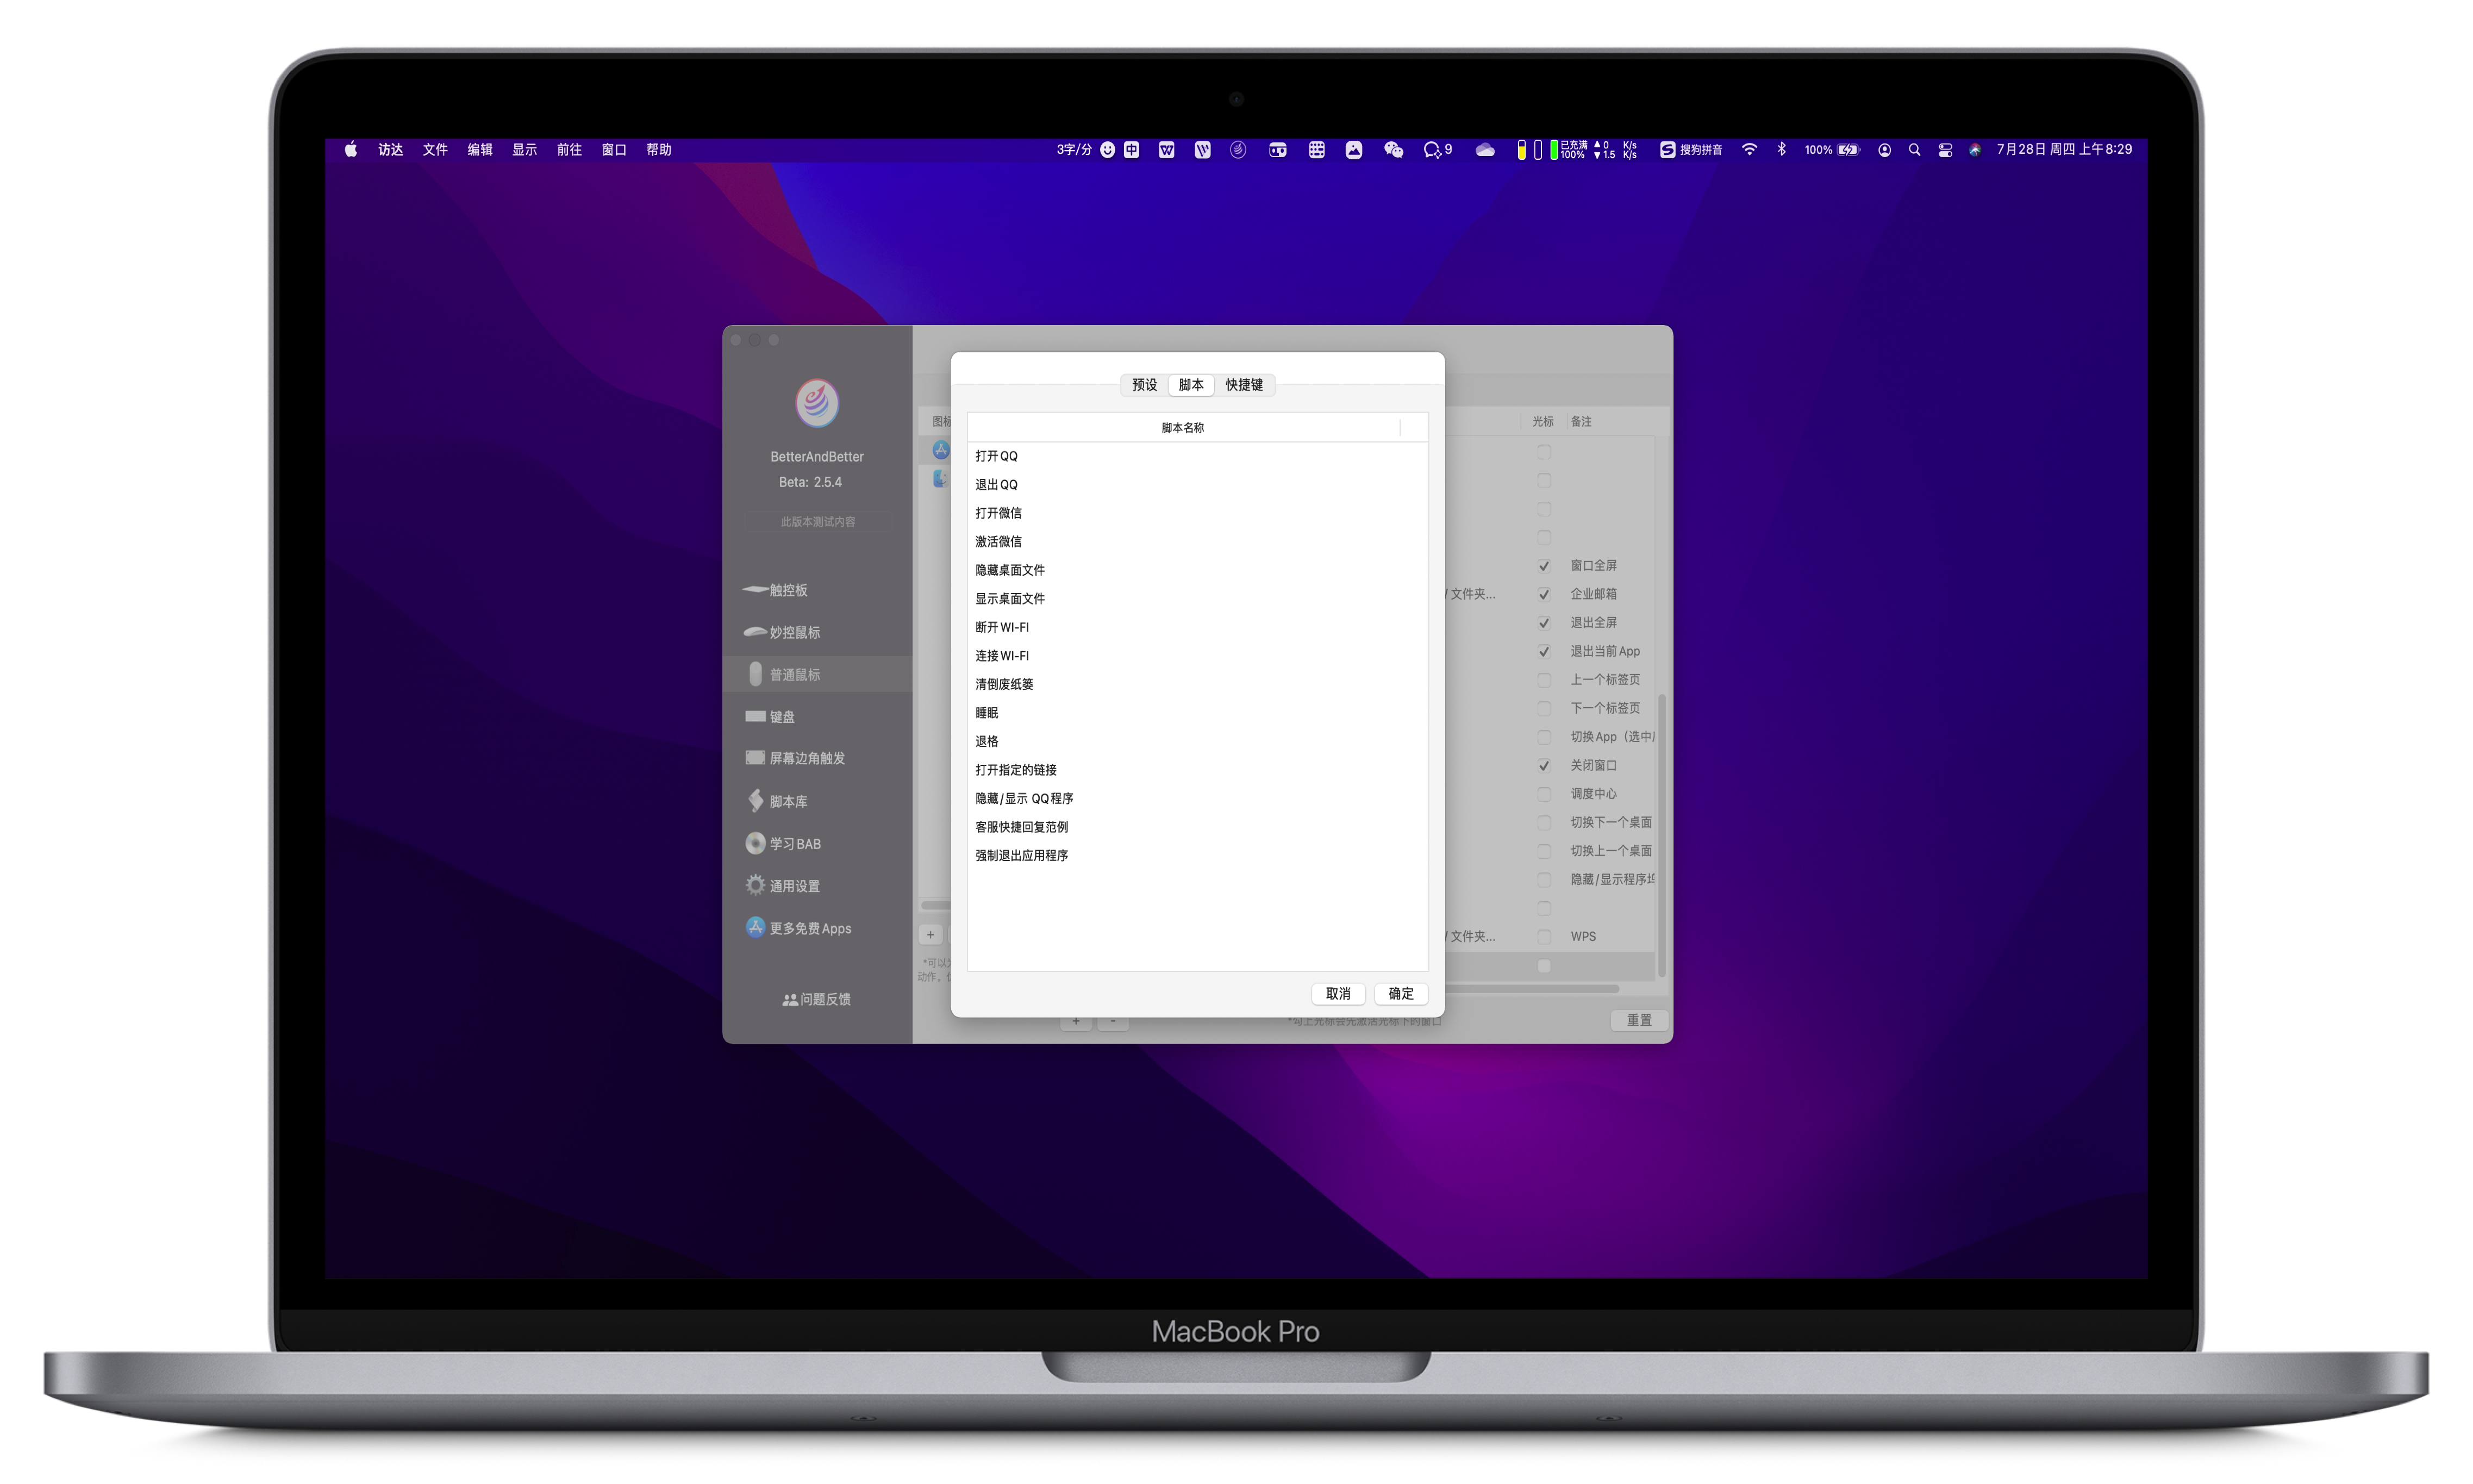Image resolution: width=2473 pixels, height=1484 pixels.
Task: Select the 打开微信 script
Action: [x=1197, y=513]
